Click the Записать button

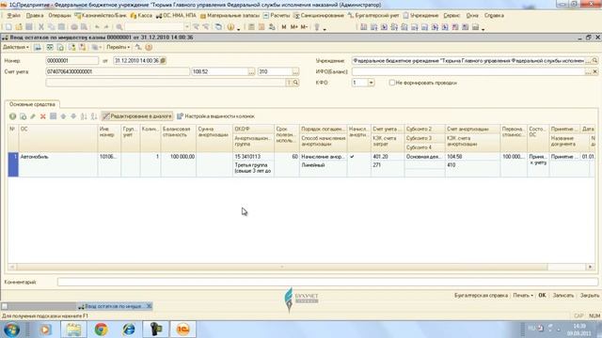(563, 296)
